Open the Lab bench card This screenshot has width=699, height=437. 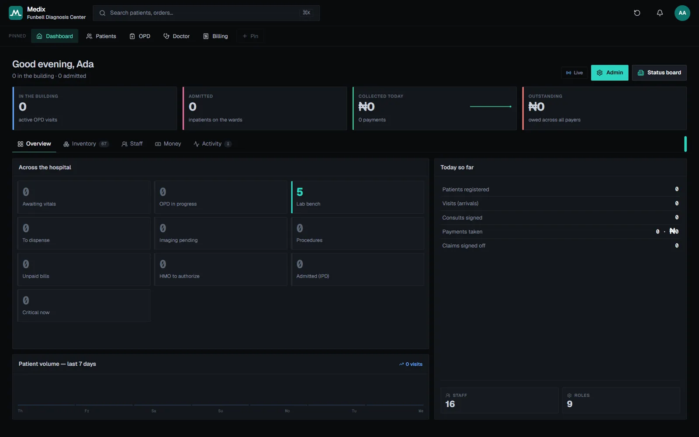pos(357,197)
